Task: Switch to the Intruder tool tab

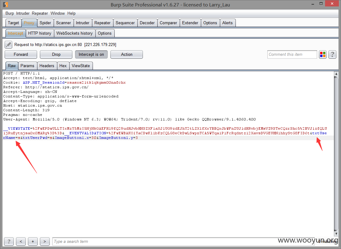Action: (x=82, y=23)
